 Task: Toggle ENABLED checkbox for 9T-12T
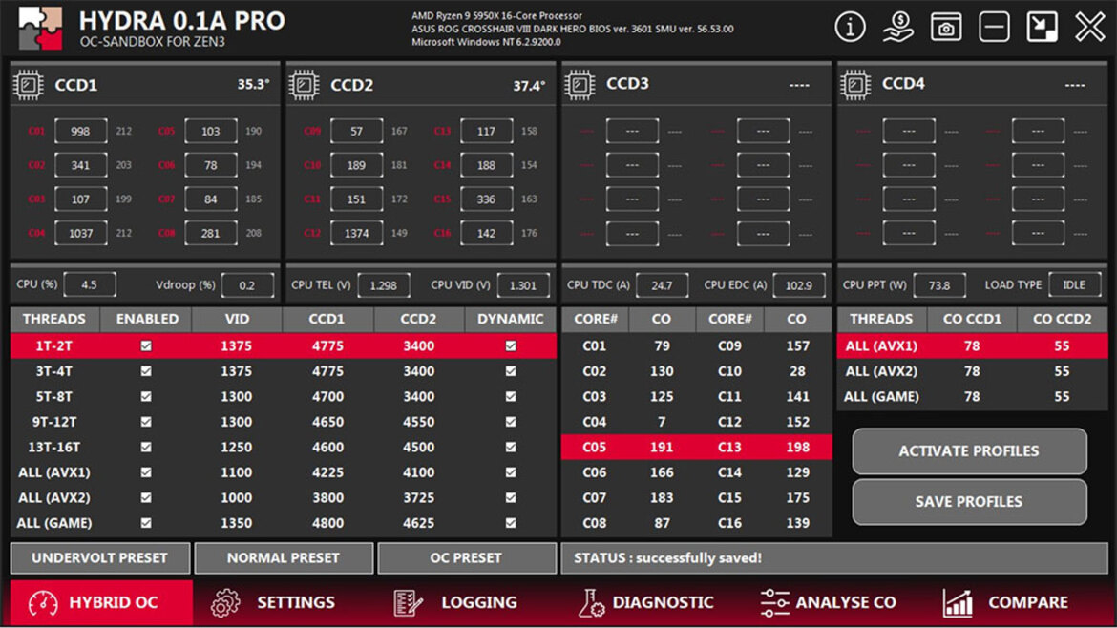(x=146, y=422)
